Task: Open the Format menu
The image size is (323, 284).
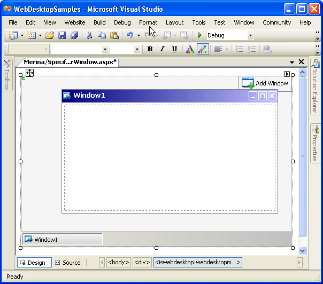Action: 148,22
